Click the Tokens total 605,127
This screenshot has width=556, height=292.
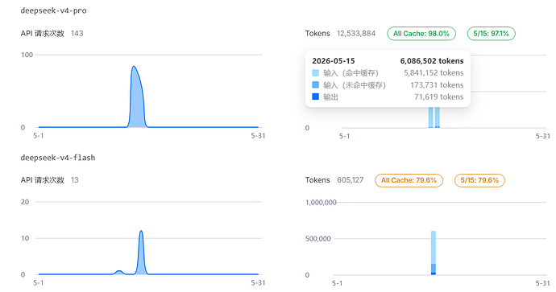click(x=351, y=180)
